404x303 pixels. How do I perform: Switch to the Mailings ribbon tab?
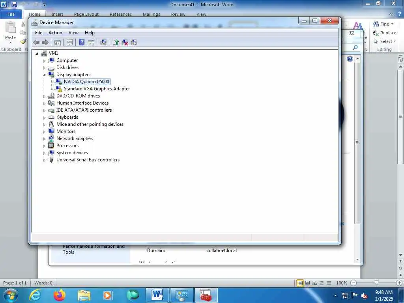pyautogui.click(x=151, y=14)
